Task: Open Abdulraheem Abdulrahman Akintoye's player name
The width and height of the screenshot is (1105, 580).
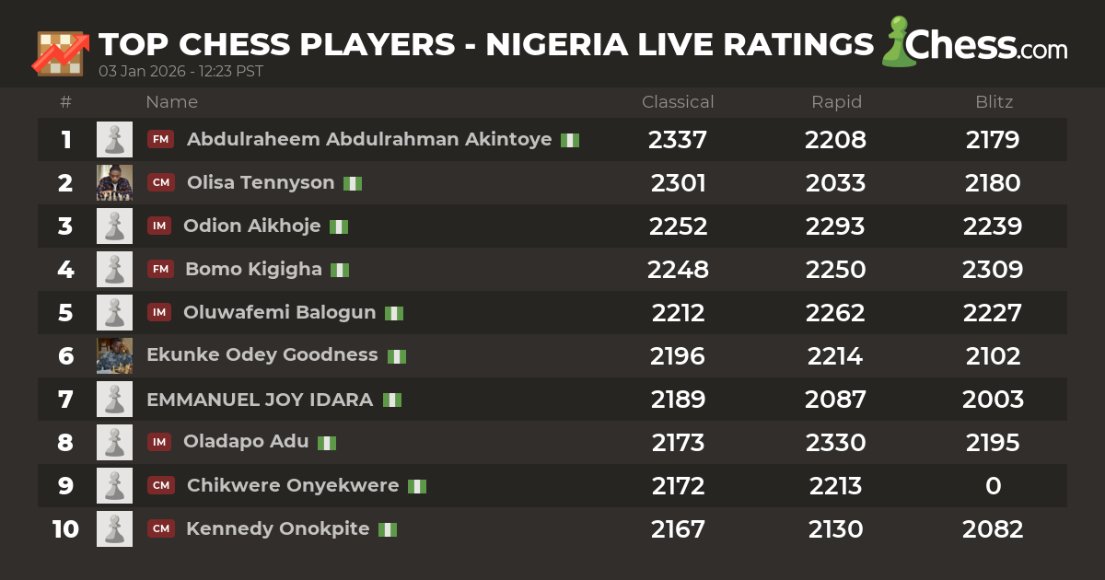Action: coord(369,140)
